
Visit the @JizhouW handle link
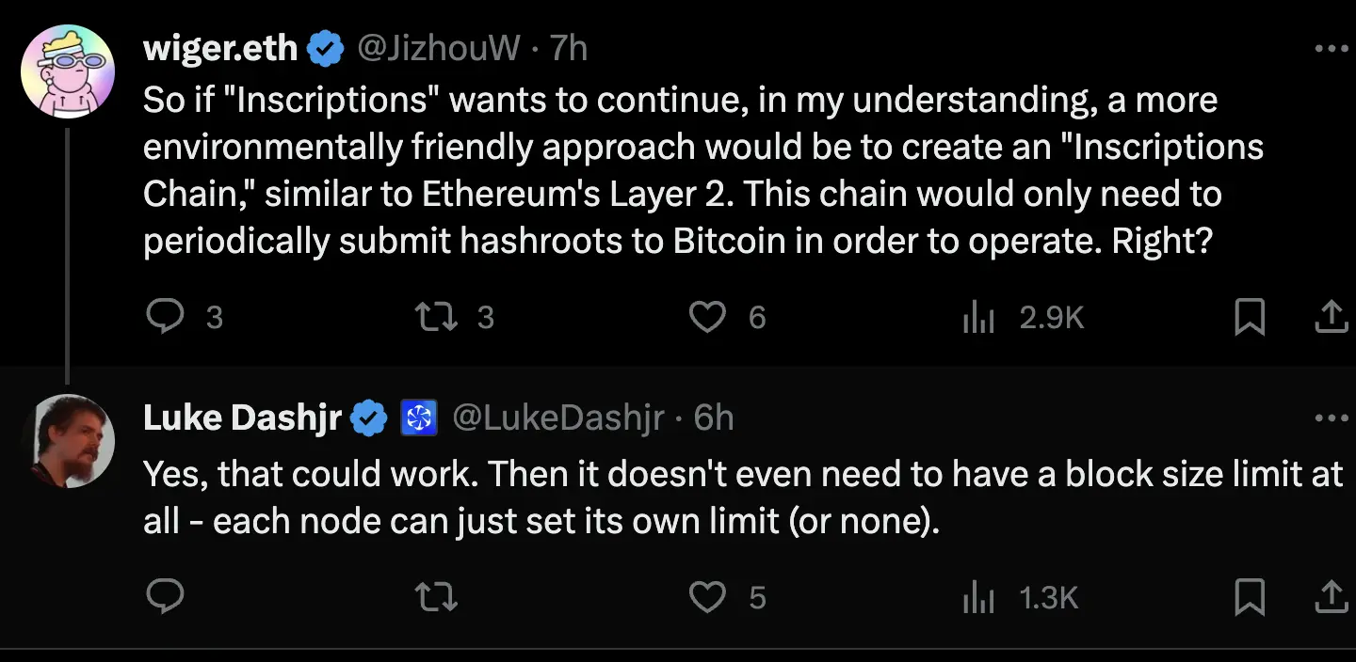click(x=438, y=47)
